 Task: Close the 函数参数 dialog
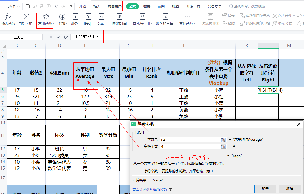[x=299, y=124]
